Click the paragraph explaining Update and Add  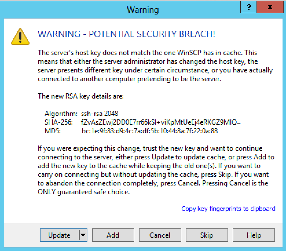(x=155, y=170)
